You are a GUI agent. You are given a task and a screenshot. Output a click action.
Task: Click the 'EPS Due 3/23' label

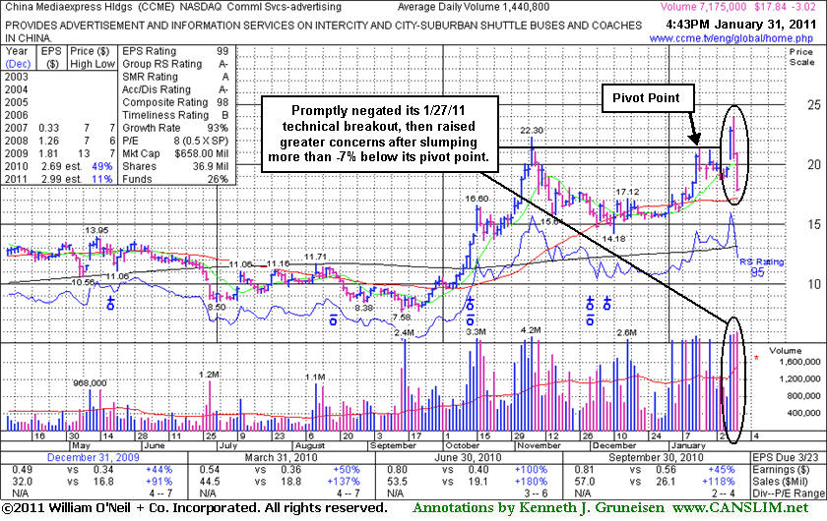point(788,457)
